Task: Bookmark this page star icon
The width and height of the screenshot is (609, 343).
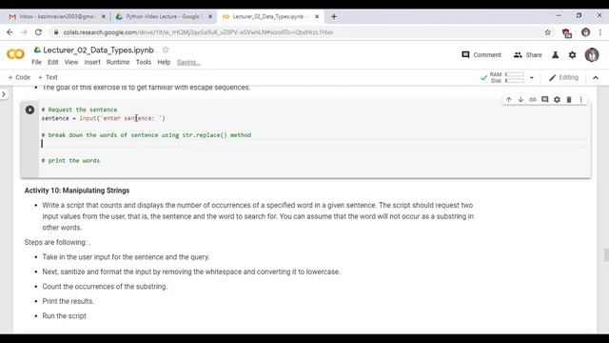Action: tap(548, 32)
